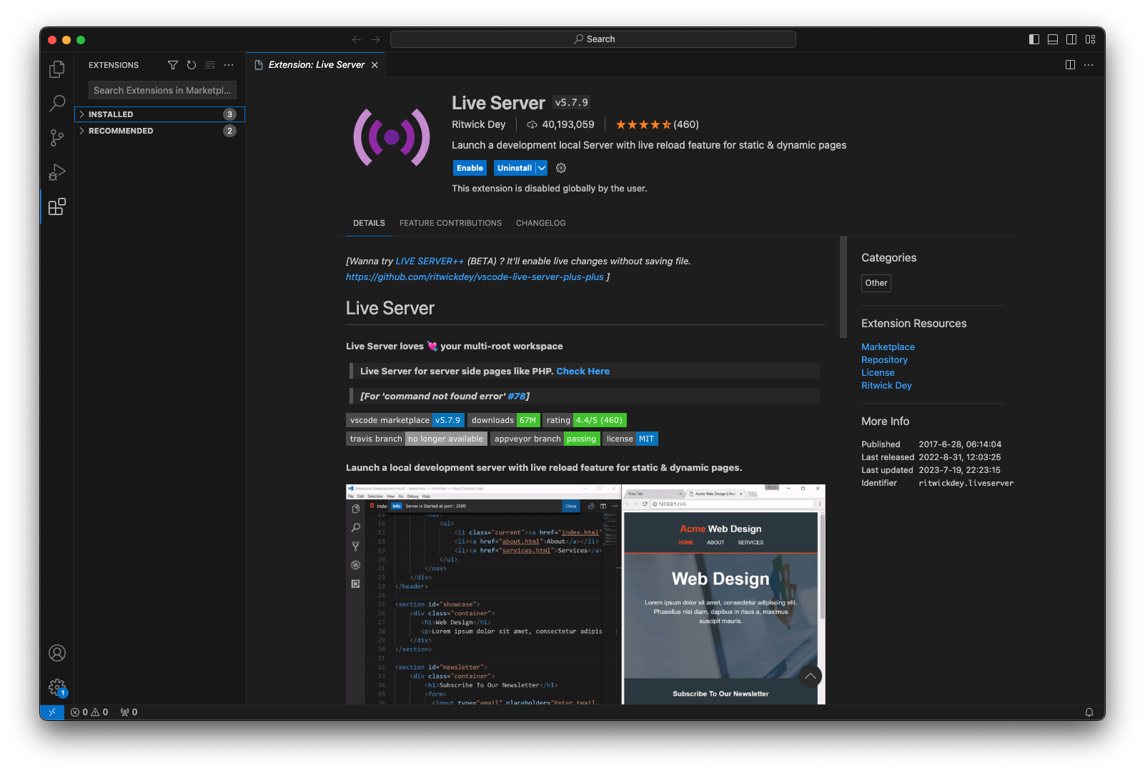Screen dimensions: 1145x773
Task: Click the v5.7.9 version label
Action: click(571, 103)
